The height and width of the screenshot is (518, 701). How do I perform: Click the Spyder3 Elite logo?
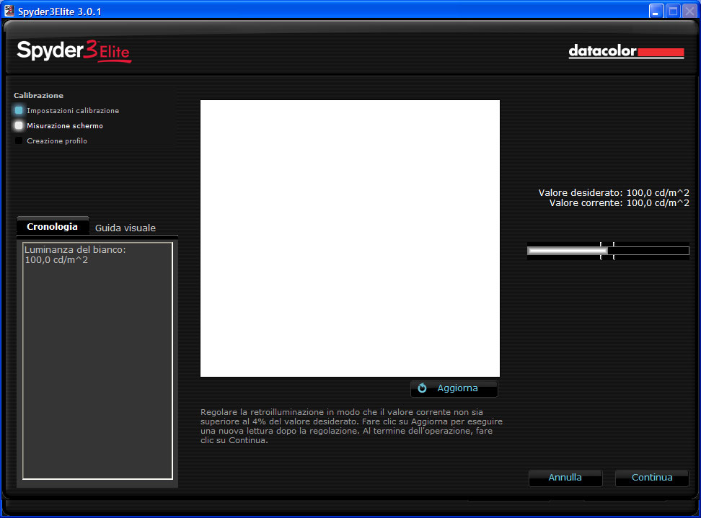74,51
